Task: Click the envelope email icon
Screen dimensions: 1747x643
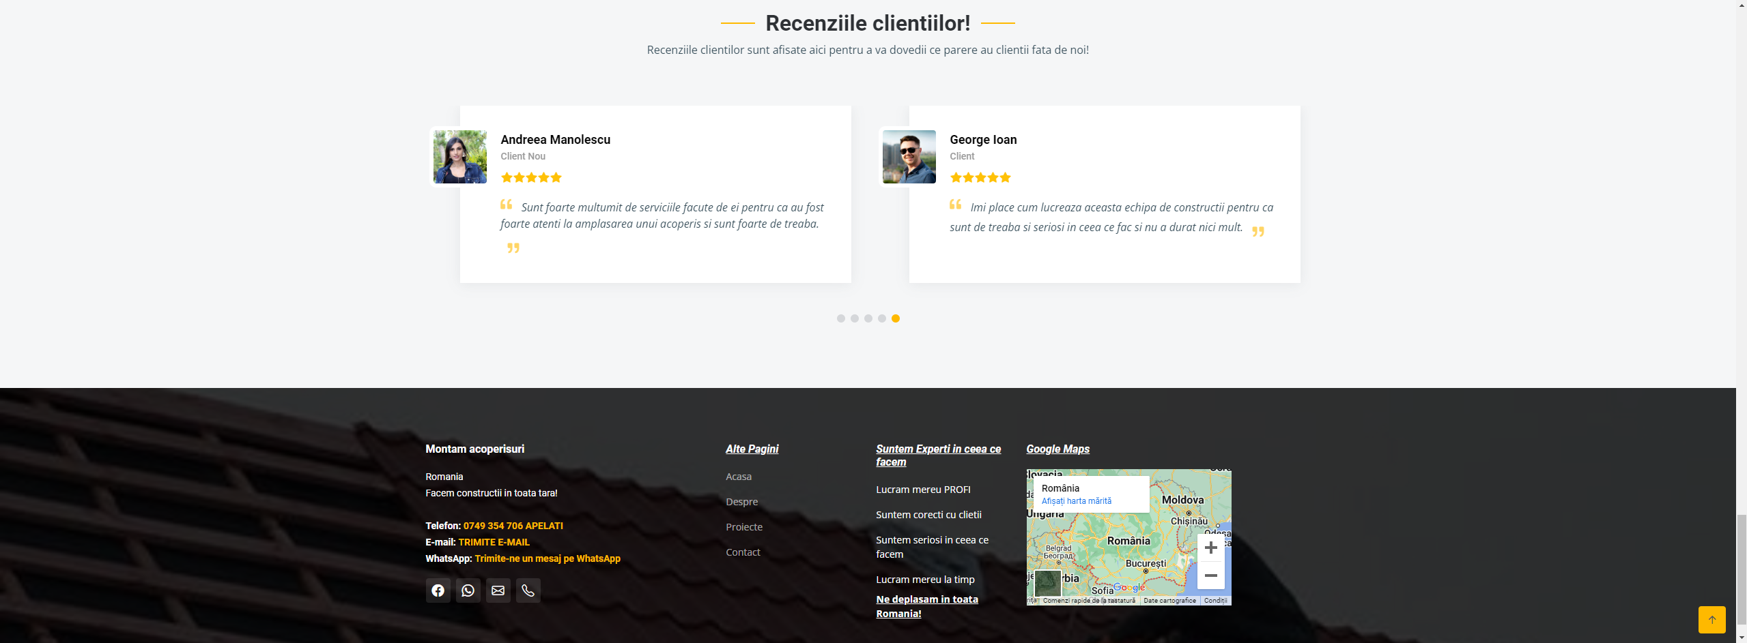Action: point(498,590)
